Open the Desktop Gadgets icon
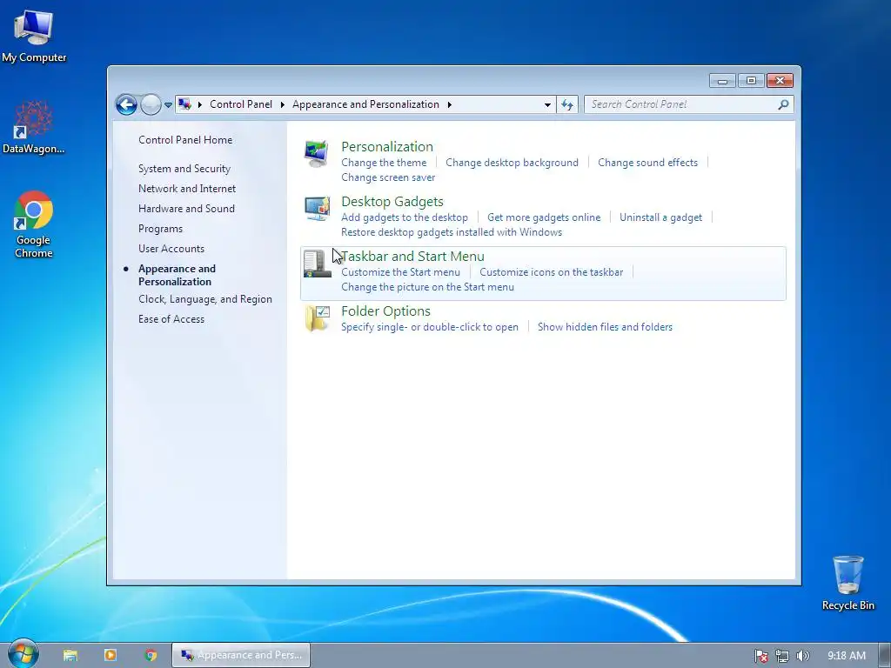The width and height of the screenshot is (891, 668). pos(317,209)
